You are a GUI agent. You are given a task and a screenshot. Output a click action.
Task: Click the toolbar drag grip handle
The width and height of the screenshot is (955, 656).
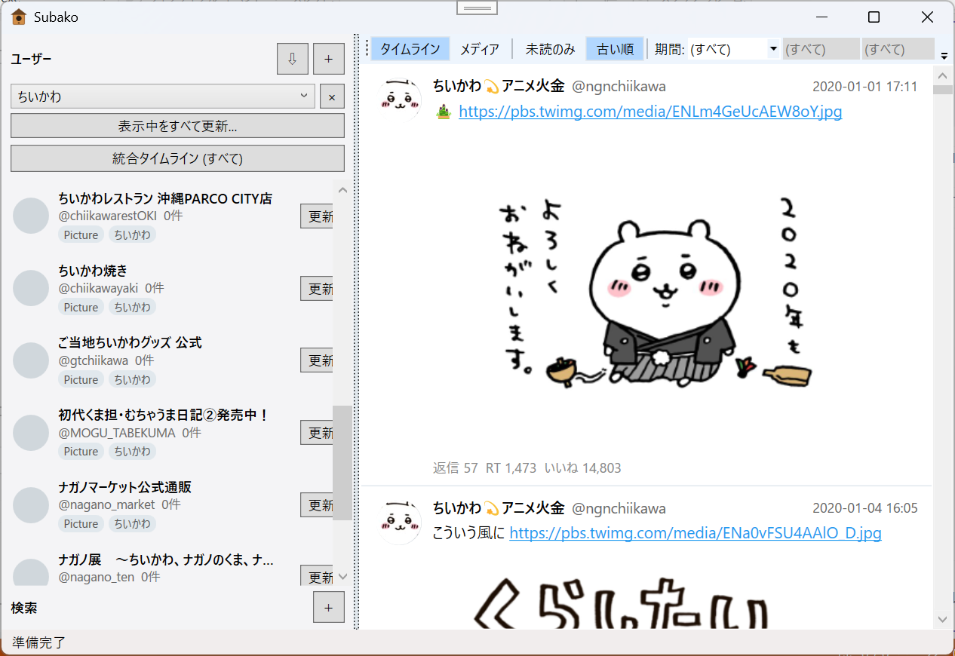[366, 49]
